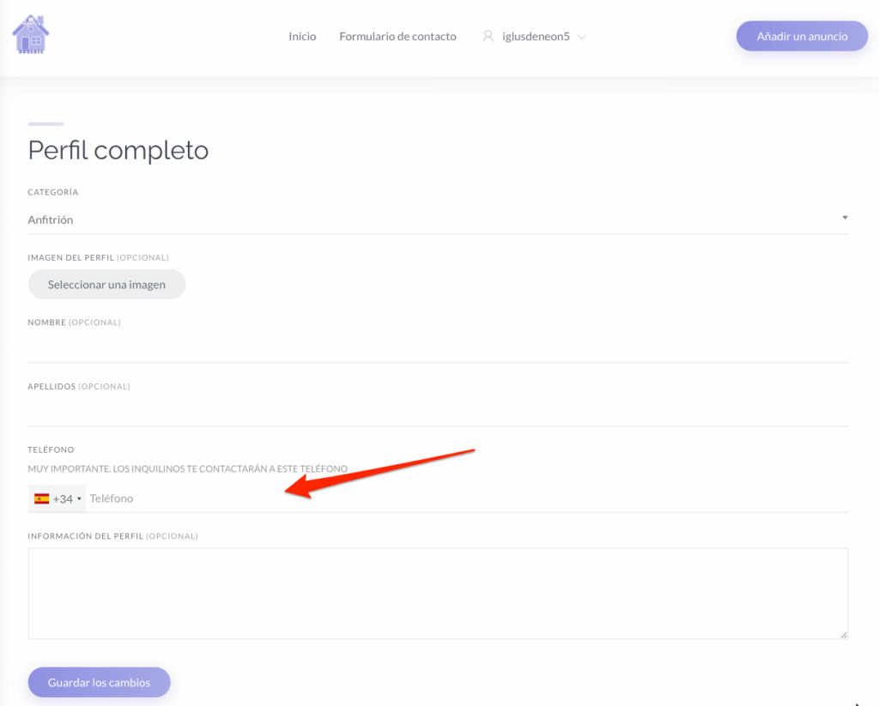Screen dimensions: 879x706
Task: Click the Spanish flag icon
Action: pyautogui.click(x=41, y=498)
